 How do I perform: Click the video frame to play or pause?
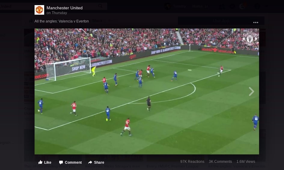coord(147,91)
